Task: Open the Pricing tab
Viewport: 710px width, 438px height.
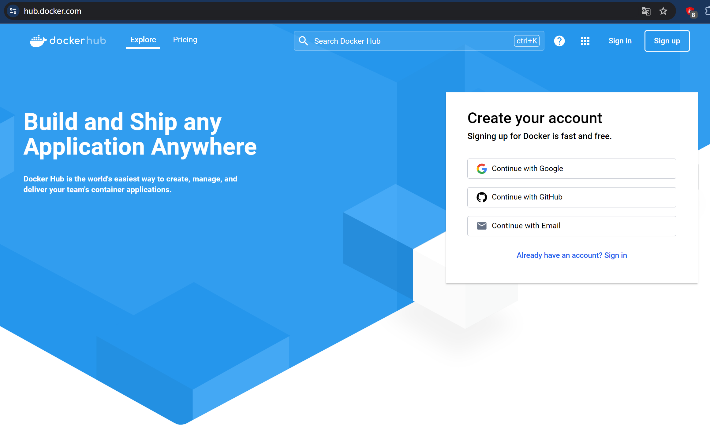Action: click(185, 40)
